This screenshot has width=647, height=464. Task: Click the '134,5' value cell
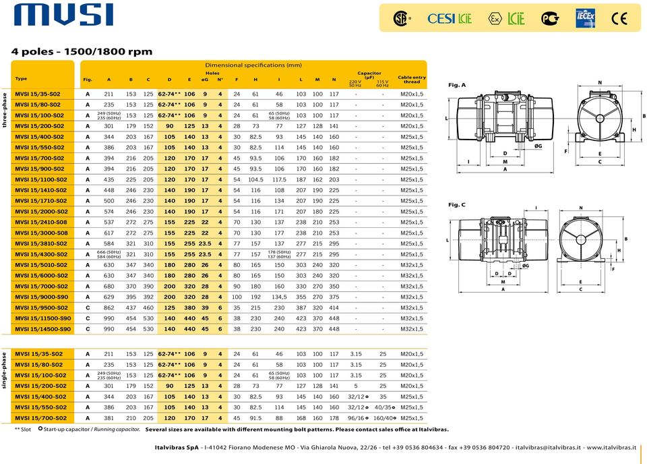pos(279,297)
